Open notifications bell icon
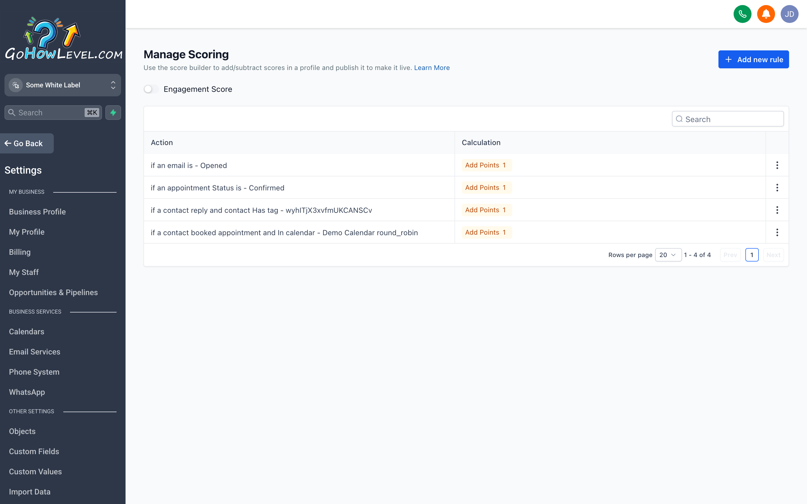The width and height of the screenshot is (807, 504). (x=766, y=14)
